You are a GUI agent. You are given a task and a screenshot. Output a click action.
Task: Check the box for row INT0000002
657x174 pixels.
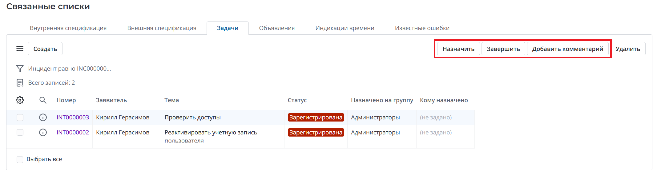pyautogui.click(x=20, y=133)
